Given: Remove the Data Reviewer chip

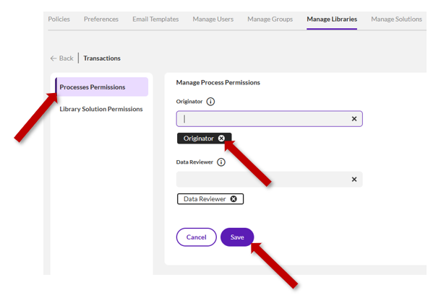Looking at the screenshot, I should coord(234,199).
